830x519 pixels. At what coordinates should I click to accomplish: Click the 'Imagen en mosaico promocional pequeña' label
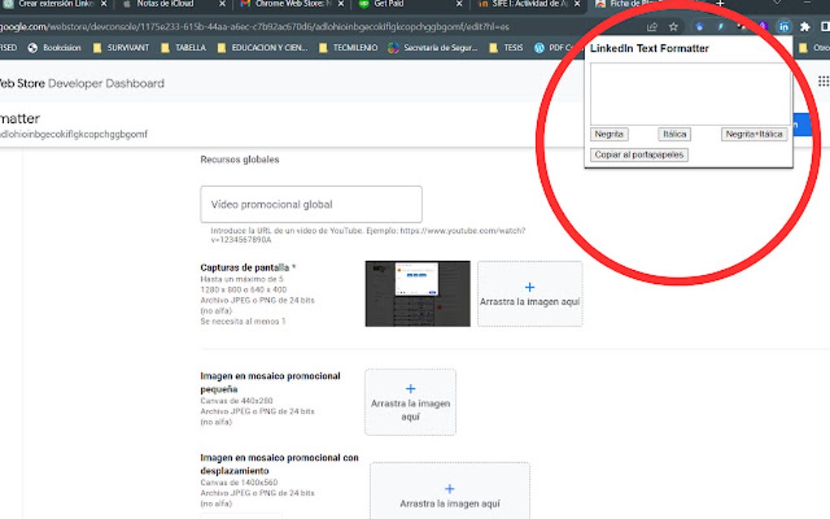coord(270,382)
